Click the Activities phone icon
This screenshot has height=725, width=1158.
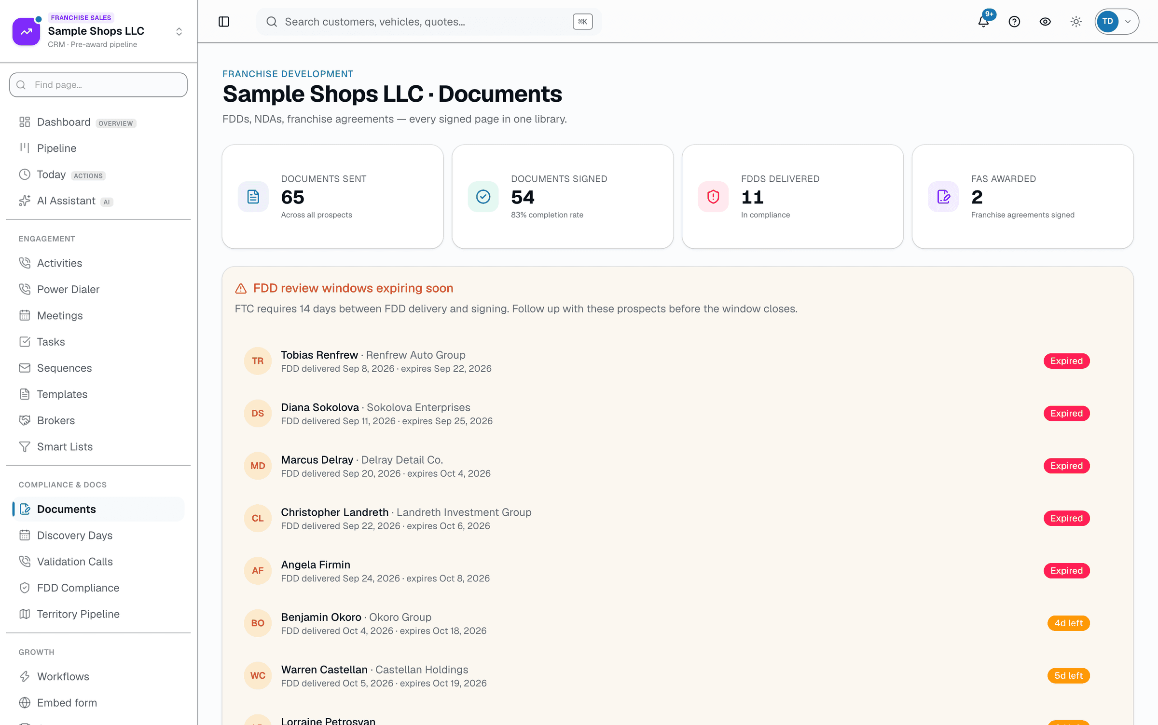point(25,263)
